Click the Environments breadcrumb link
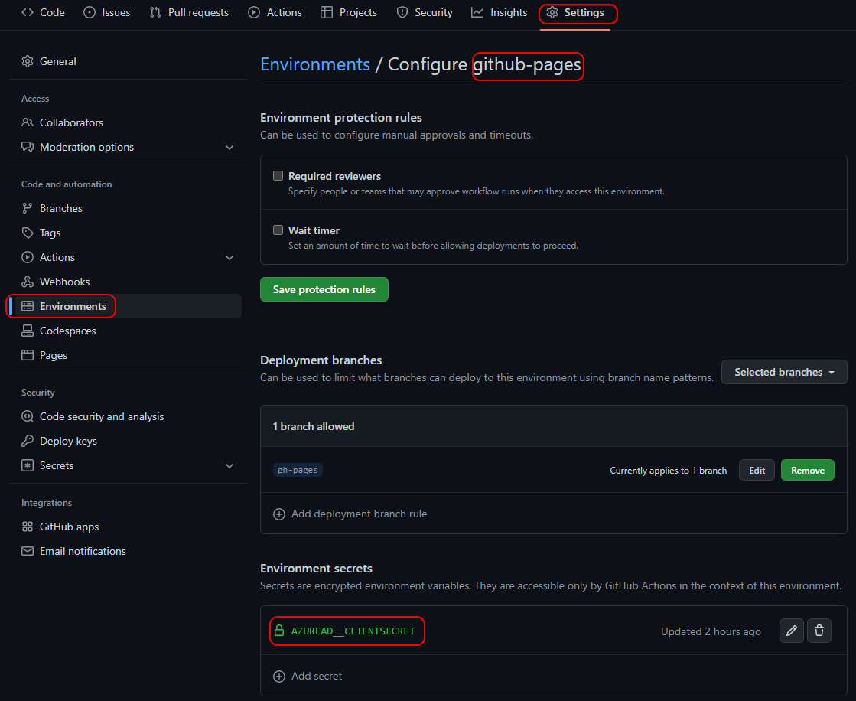The width and height of the screenshot is (856, 701). (x=315, y=64)
